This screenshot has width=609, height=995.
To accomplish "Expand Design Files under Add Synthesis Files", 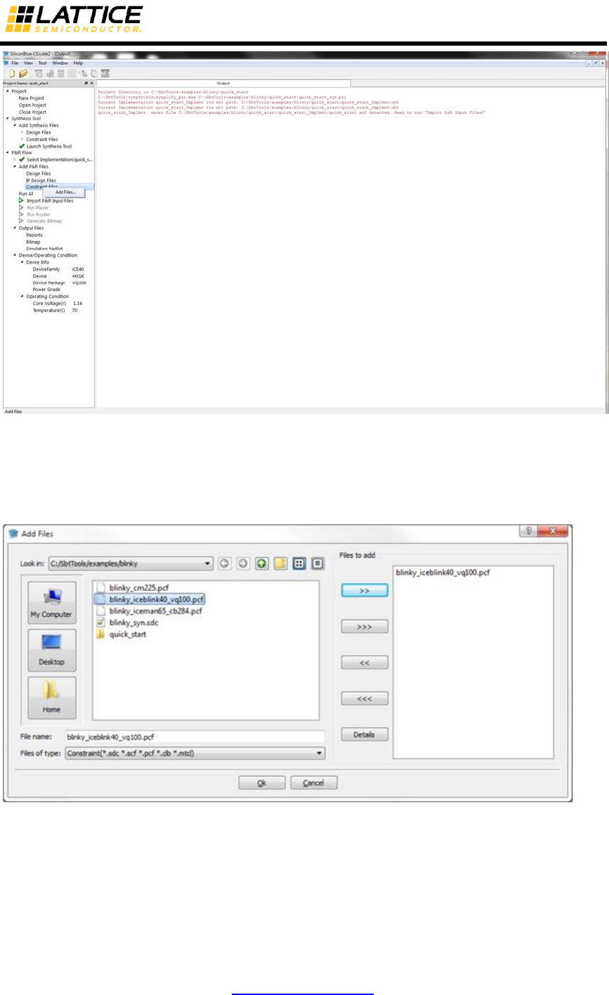I will click(22, 132).
